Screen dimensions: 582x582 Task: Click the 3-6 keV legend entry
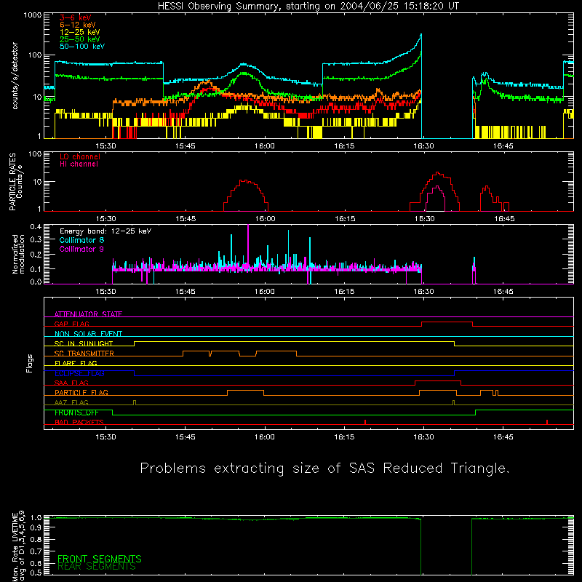tap(76, 17)
